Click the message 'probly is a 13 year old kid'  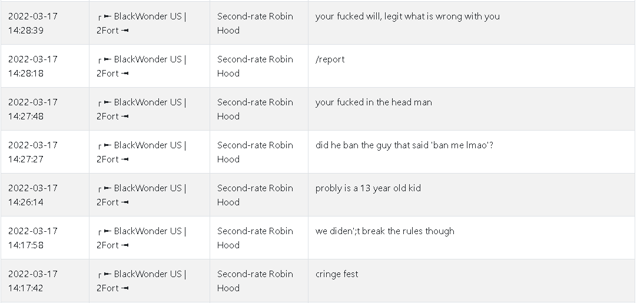(368, 188)
